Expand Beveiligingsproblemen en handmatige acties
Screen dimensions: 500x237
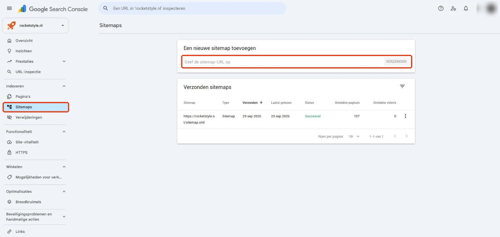click(x=64, y=217)
